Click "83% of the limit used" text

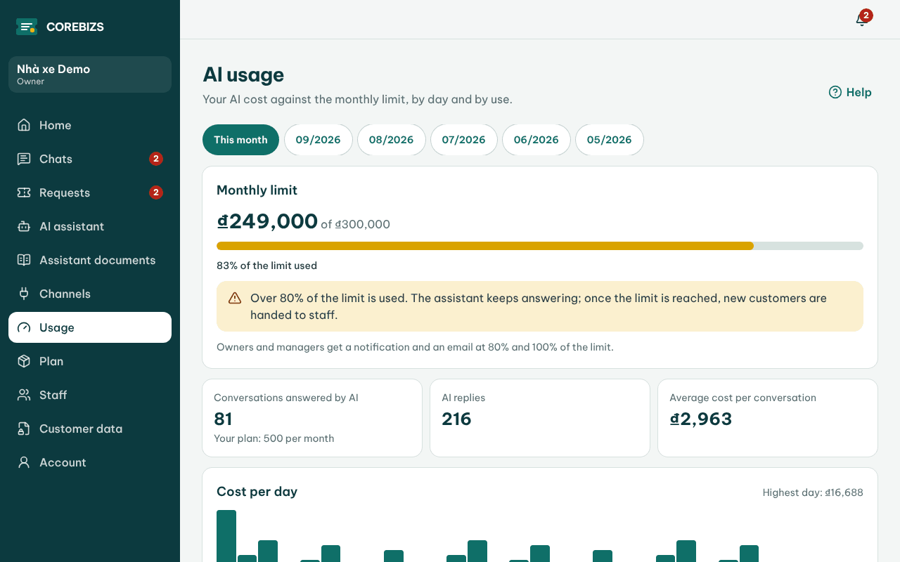pyautogui.click(x=266, y=266)
